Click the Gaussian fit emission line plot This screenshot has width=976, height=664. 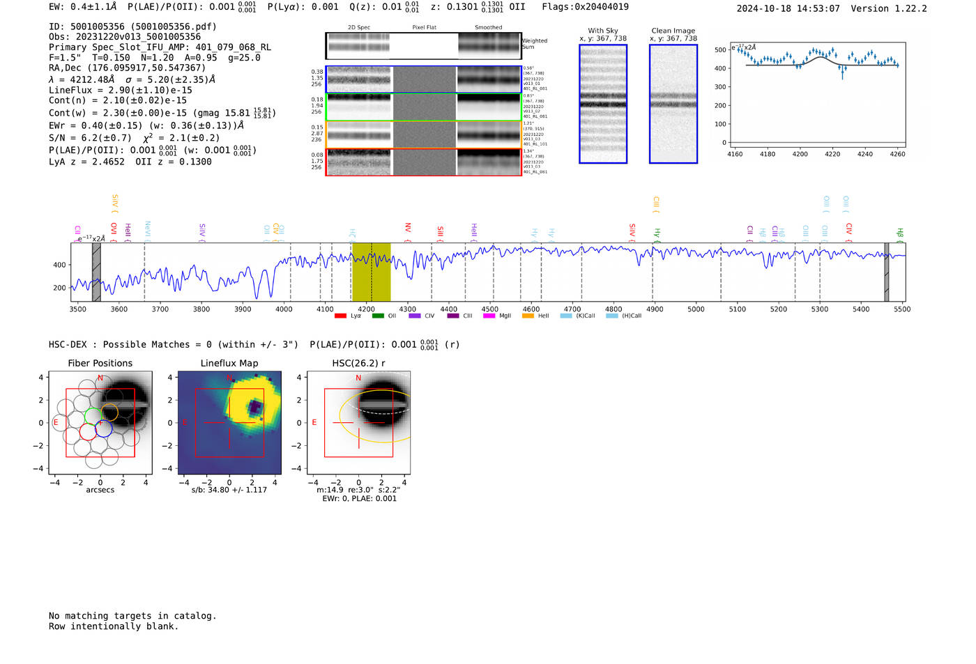tap(818, 95)
